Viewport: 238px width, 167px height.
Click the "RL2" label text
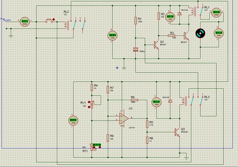[x=66, y=12]
